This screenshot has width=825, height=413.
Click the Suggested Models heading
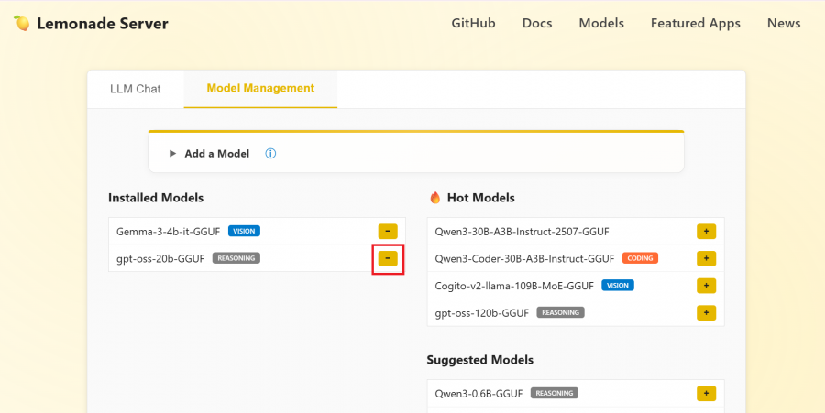479,360
